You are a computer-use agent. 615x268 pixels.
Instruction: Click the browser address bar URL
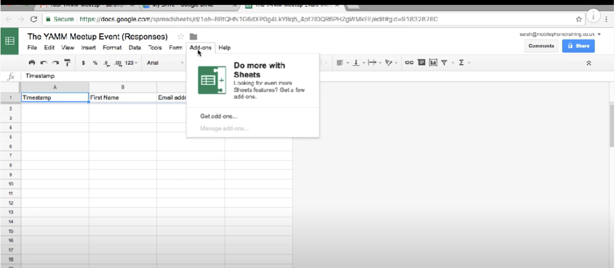[x=259, y=19]
